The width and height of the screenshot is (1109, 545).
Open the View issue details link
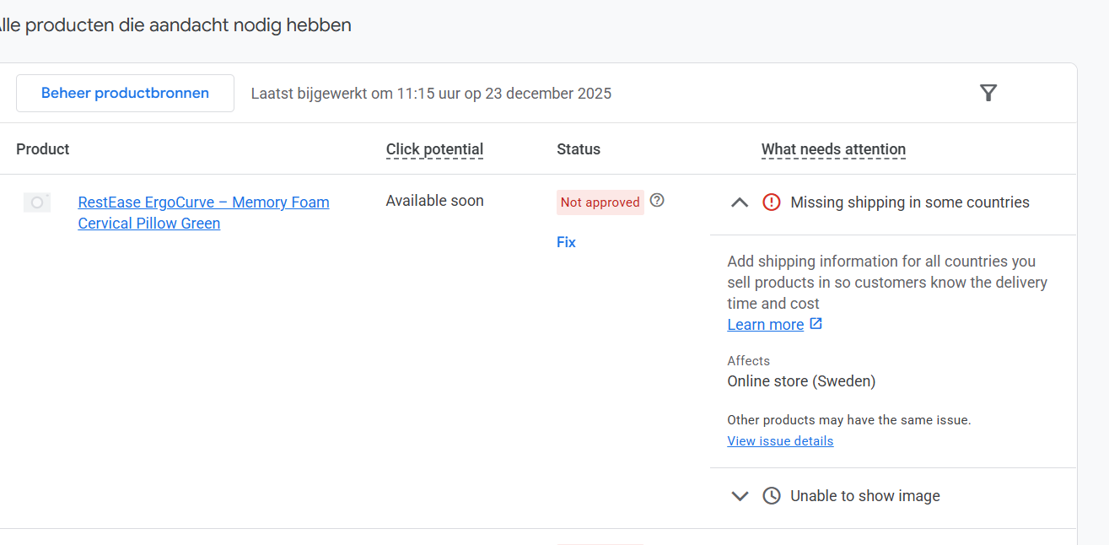[780, 441]
